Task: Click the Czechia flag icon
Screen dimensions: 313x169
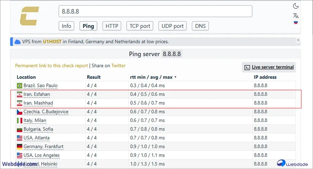Action: click(20, 112)
